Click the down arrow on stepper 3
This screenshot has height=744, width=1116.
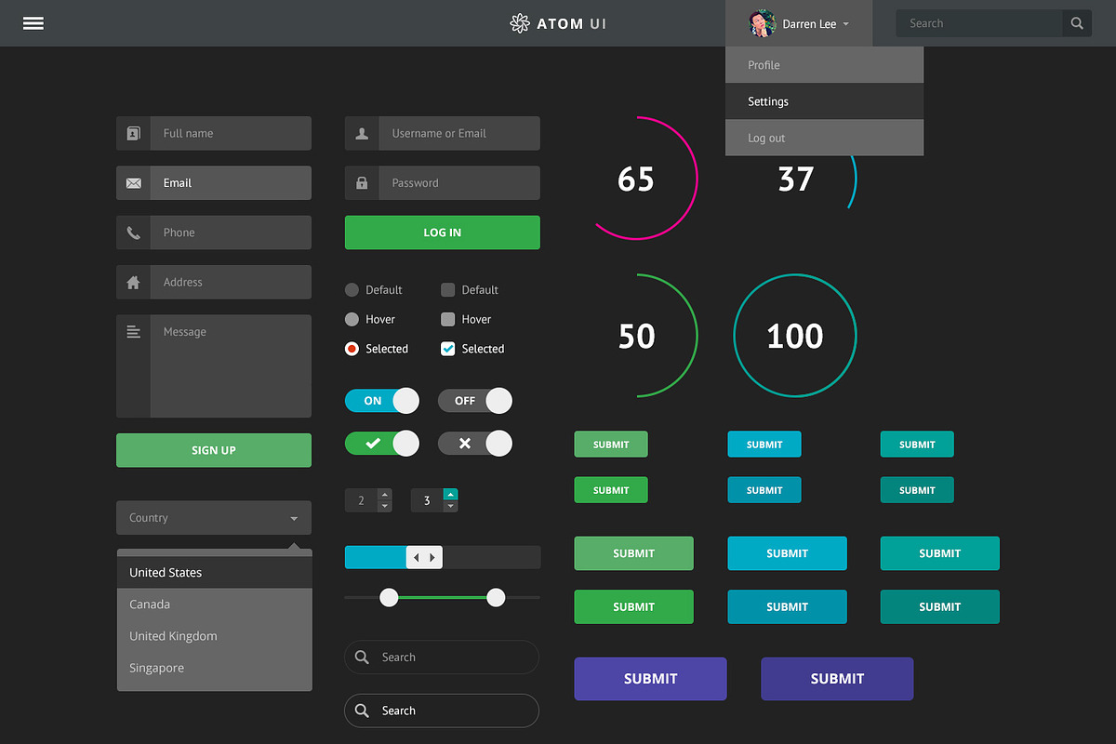450,506
